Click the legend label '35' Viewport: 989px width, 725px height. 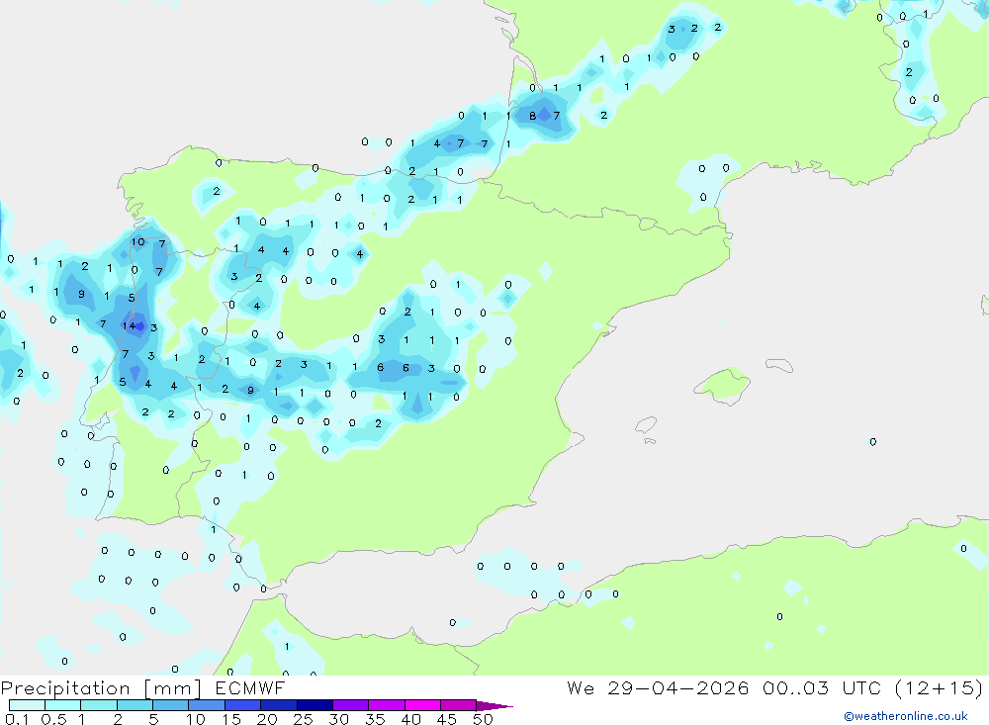(375, 719)
